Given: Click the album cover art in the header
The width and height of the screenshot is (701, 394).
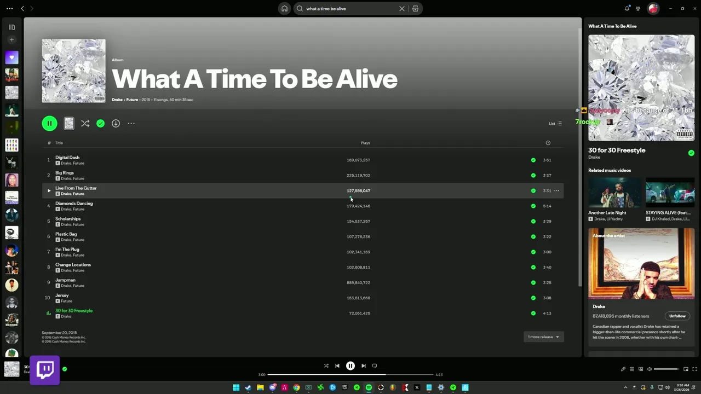Looking at the screenshot, I should pos(73,71).
